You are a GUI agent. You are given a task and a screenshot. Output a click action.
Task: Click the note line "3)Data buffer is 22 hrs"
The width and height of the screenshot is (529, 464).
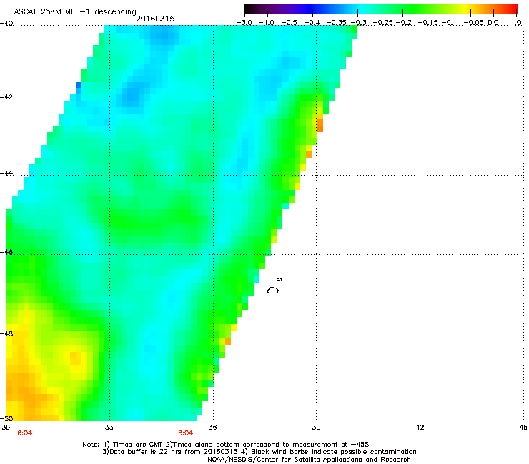coord(259,452)
